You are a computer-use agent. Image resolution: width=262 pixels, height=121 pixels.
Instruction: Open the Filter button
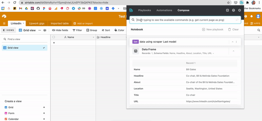pos(77,30)
